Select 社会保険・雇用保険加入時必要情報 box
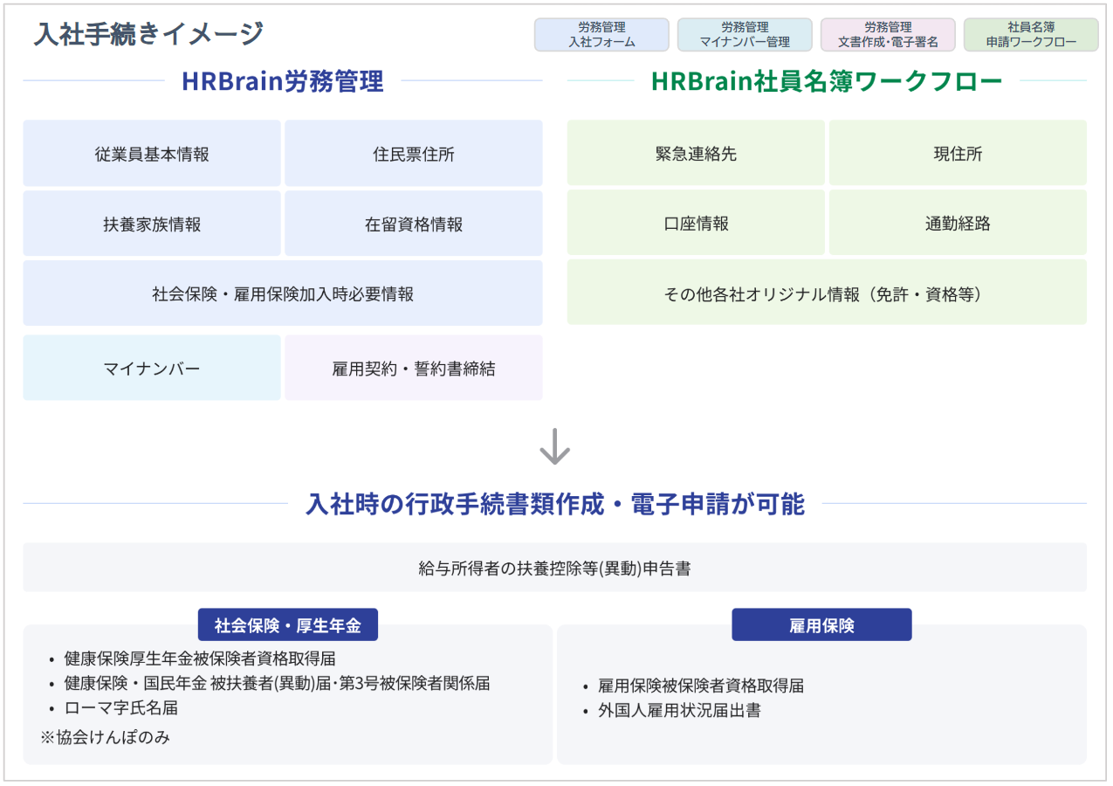Screen dimensions: 1113x786 [283, 293]
